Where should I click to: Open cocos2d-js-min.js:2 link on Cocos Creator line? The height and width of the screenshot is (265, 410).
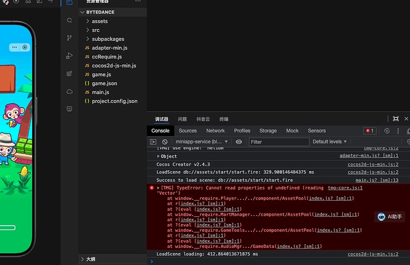tap(373, 165)
